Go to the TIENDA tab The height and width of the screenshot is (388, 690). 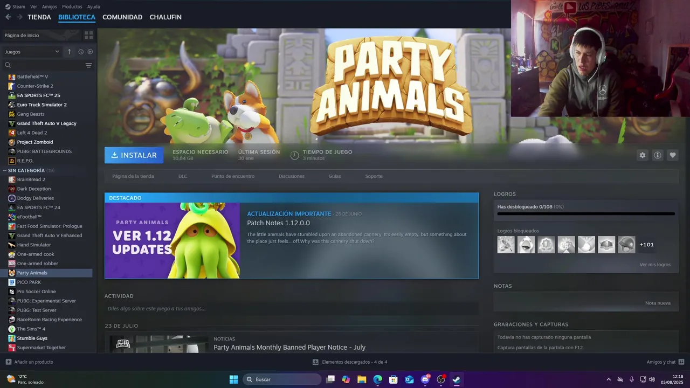[39, 17]
